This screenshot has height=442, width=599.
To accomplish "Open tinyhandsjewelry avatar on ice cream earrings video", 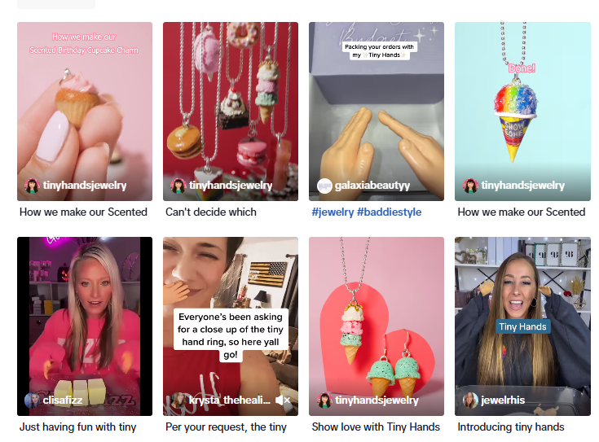I will 324,400.
